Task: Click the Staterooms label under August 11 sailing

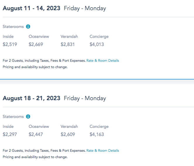Action: [13, 27]
